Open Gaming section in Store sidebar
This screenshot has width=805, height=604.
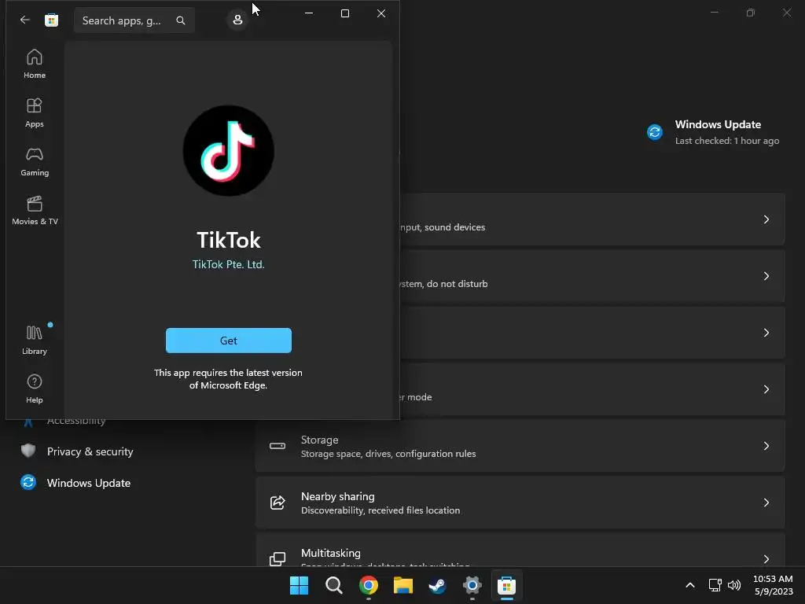35,161
